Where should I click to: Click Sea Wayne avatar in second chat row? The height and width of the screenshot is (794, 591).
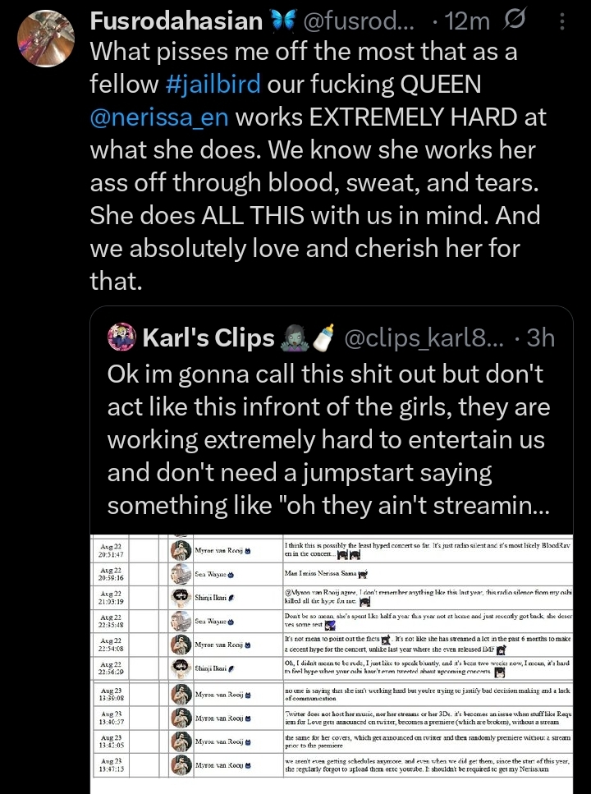(181, 574)
